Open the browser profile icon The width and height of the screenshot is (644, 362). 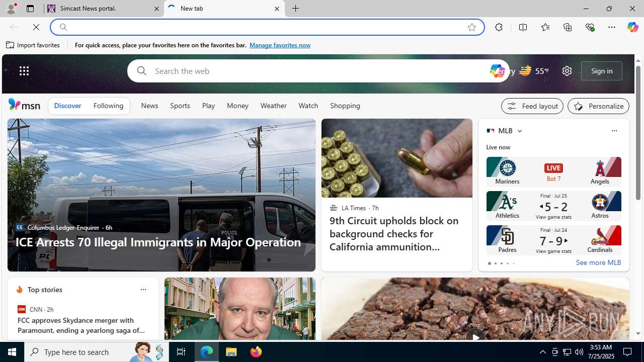[11, 9]
